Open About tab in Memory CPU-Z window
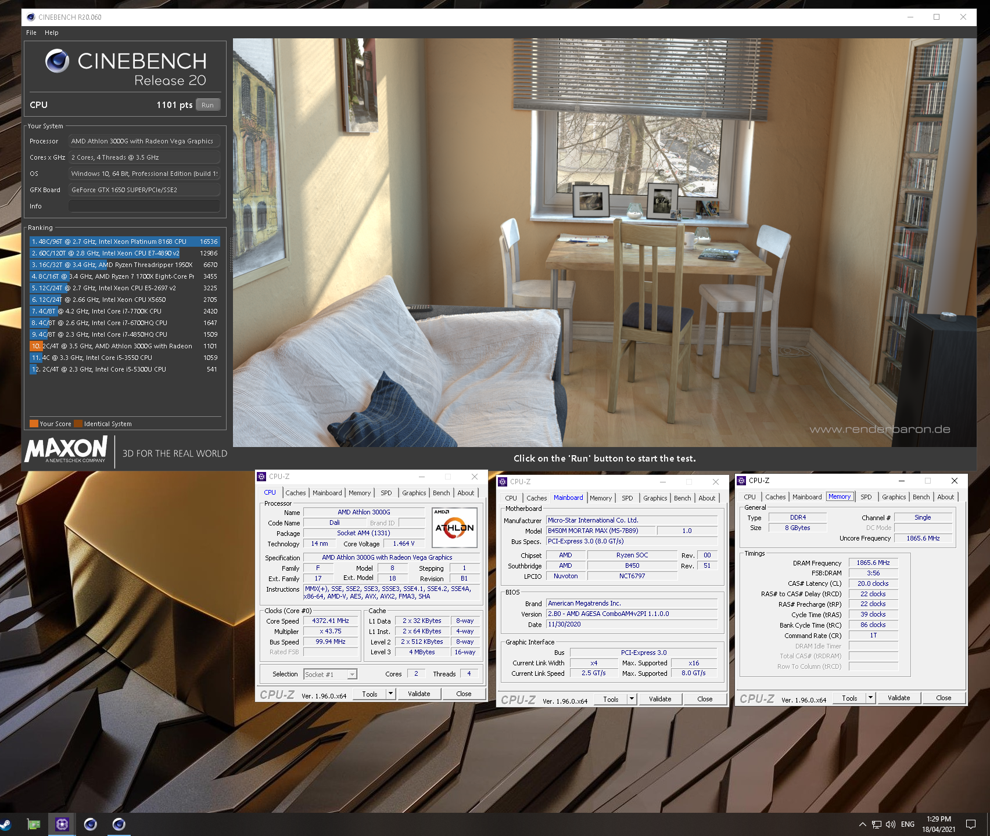Viewport: 990px width, 836px height. click(946, 497)
